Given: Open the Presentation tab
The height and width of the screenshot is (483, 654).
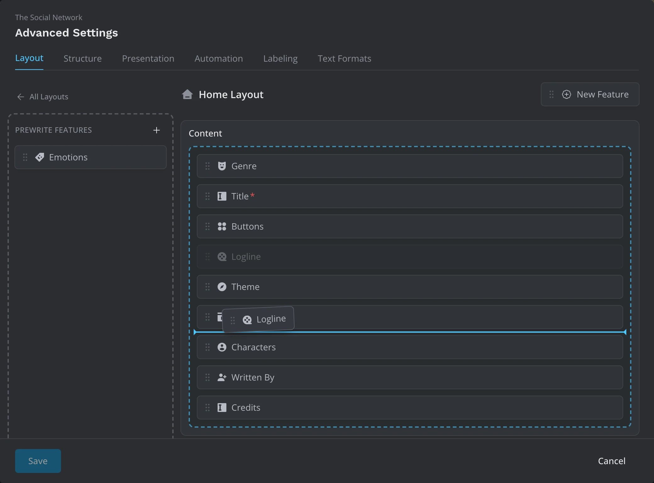Looking at the screenshot, I should pyautogui.click(x=148, y=58).
